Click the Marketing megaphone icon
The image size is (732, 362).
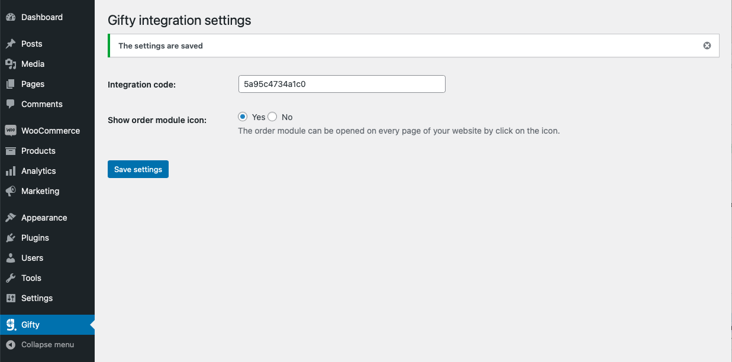pyautogui.click(x=11, y=191)
